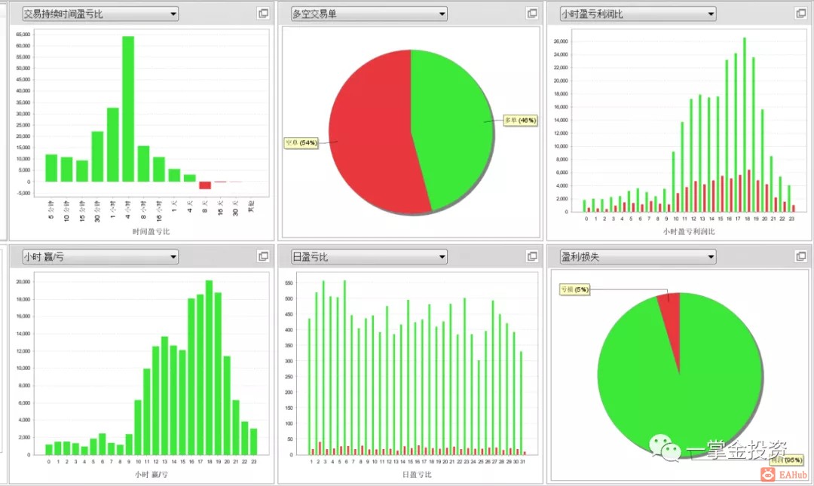Maximize the 日盈亏比 panel
Viewport: 814px width, 486px height.
532,256
